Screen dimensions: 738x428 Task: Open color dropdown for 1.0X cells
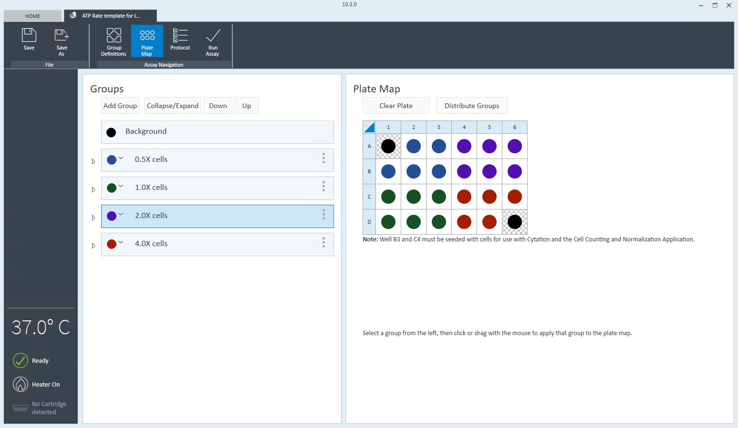[x=121, y=186]
